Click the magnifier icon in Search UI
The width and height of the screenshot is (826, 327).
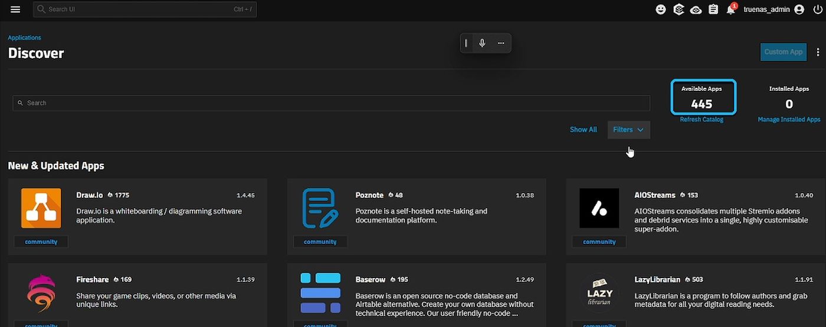(x=41, y=9)
